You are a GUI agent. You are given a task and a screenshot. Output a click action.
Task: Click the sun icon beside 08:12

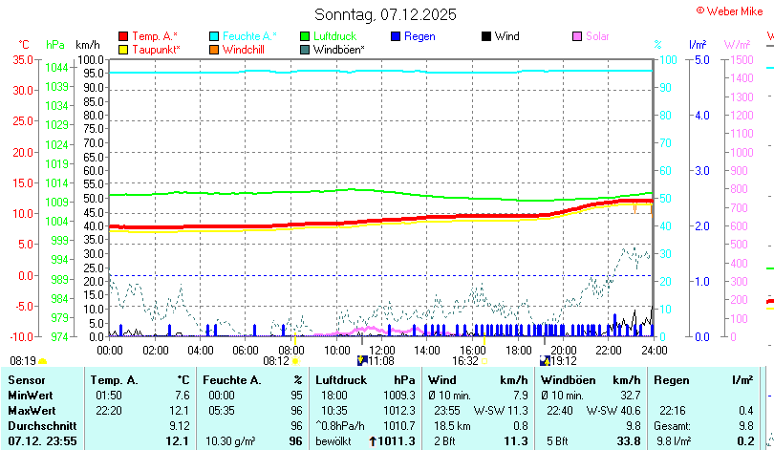pos(295,361)
